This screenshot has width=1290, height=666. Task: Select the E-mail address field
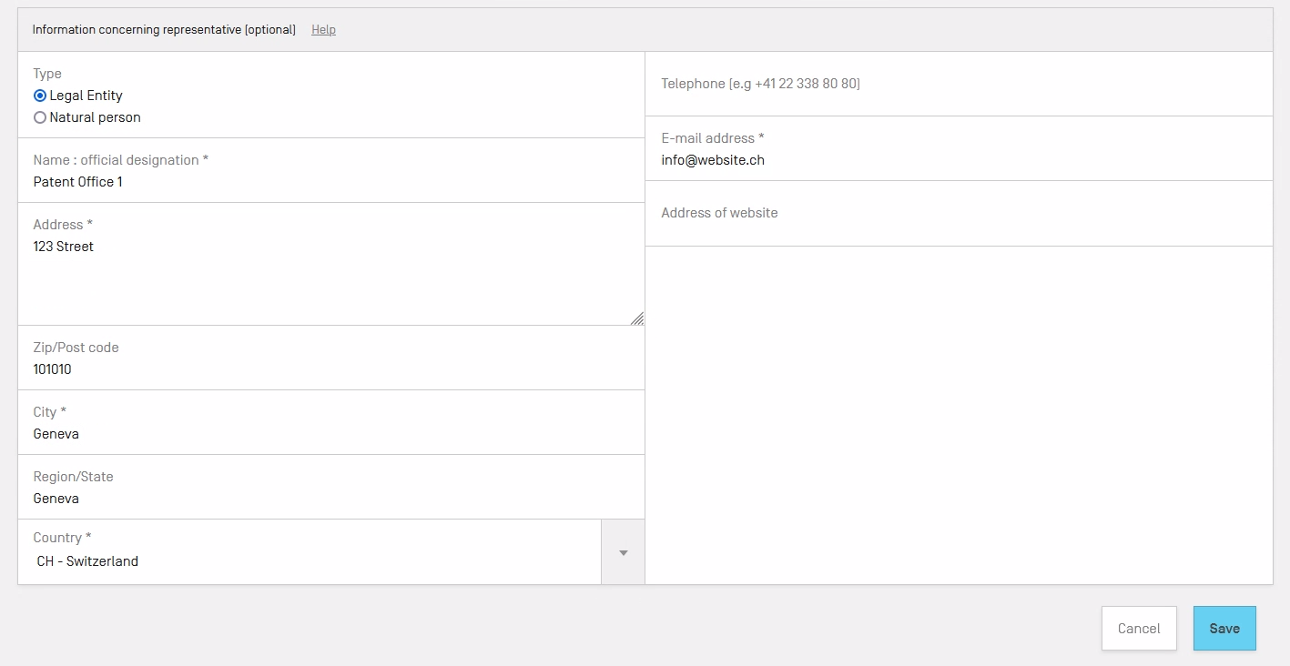[956, 160]
